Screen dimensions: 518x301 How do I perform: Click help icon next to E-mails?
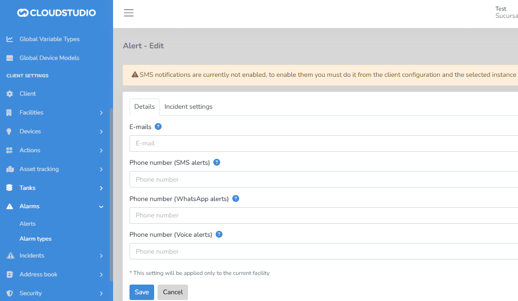click(158, 127)
